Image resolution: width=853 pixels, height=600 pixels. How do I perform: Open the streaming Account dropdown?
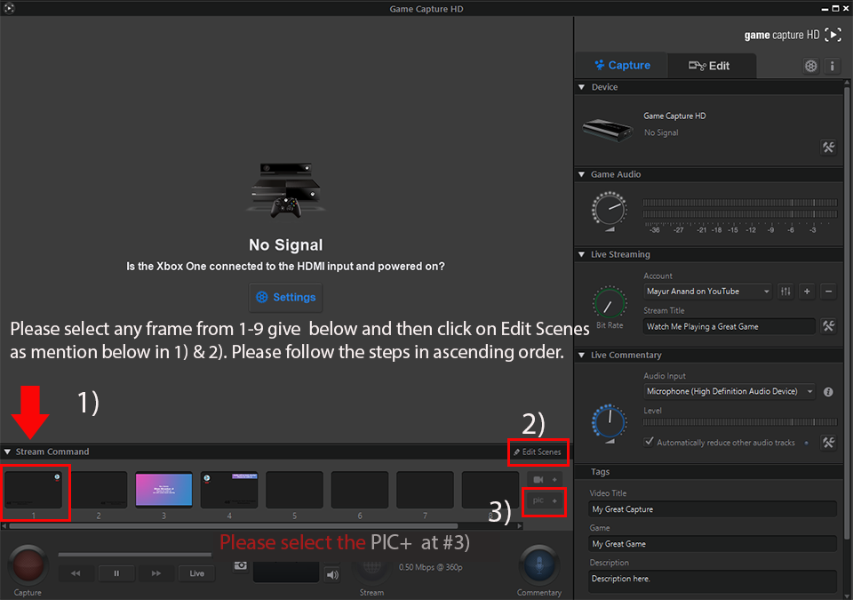[x=708, y=292]
